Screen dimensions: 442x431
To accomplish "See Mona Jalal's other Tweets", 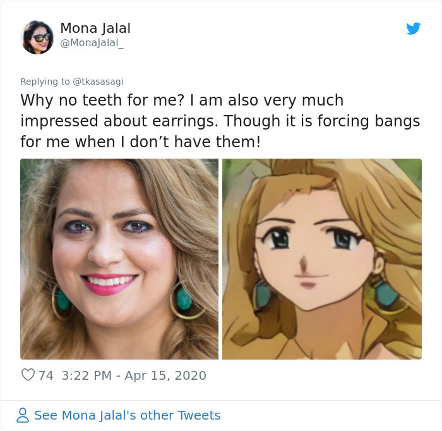I will [x=127, y=415].
